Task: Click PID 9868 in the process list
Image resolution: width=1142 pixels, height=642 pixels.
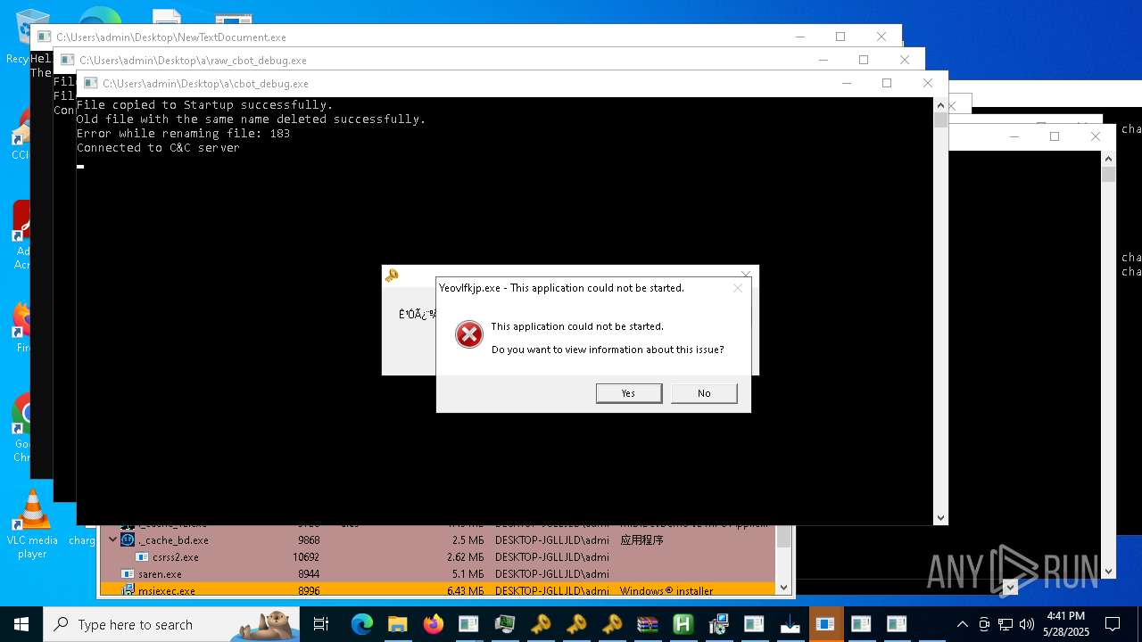Action: [309, 539]
